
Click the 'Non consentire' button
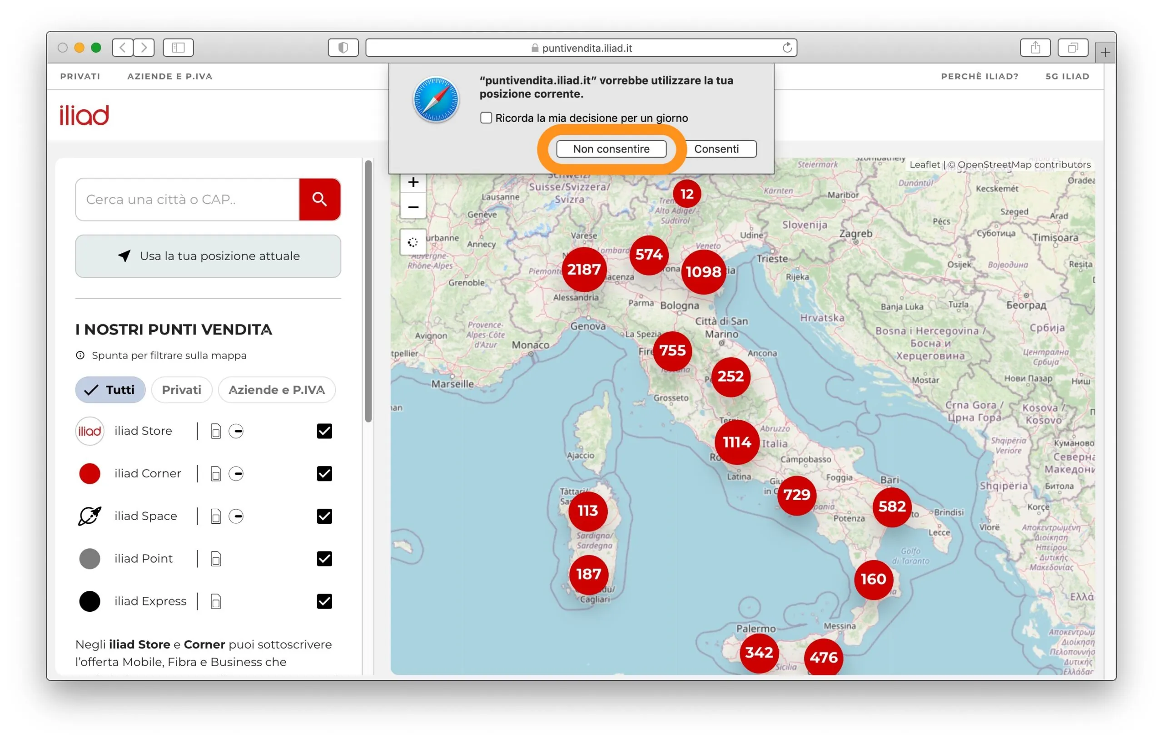(x=611, y=149)
